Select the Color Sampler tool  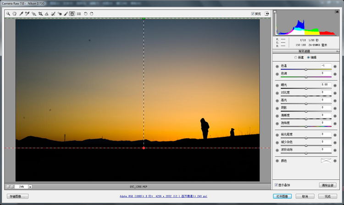click(27, 14)
